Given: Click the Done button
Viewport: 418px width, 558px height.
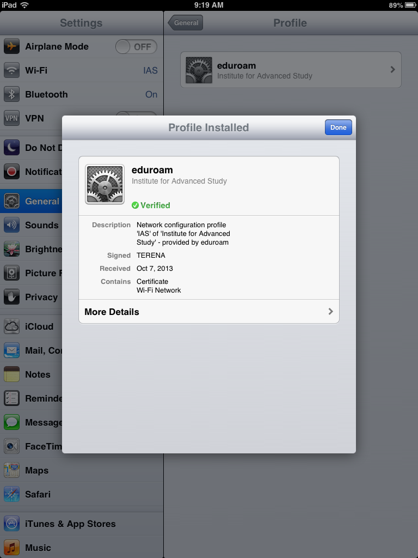Looking at the screenshot, I should point(338,128).
